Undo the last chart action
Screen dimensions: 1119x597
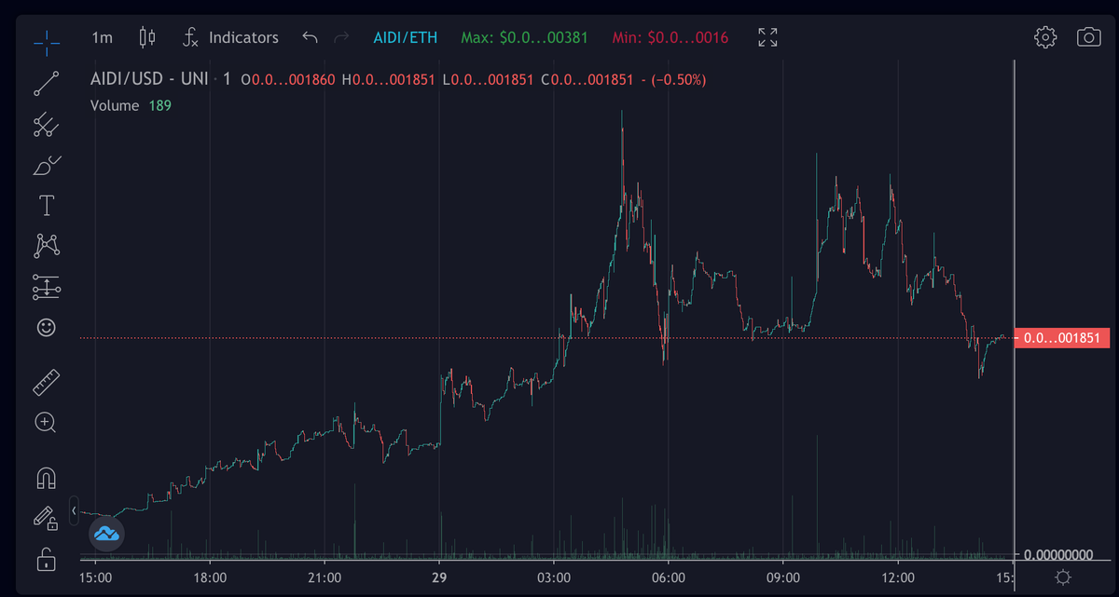coord(311,37)
